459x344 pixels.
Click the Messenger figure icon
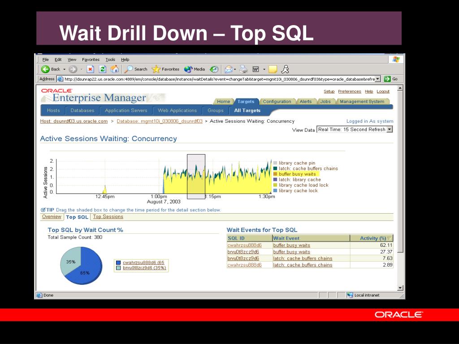coord(285,69)
